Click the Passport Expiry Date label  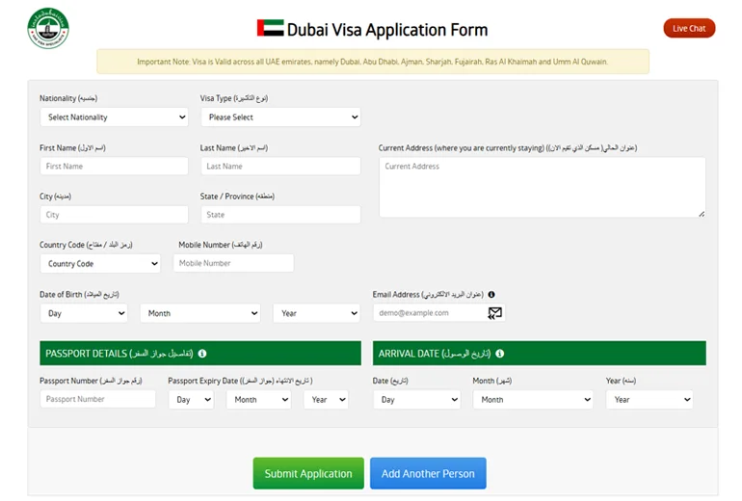coord(240,381)
